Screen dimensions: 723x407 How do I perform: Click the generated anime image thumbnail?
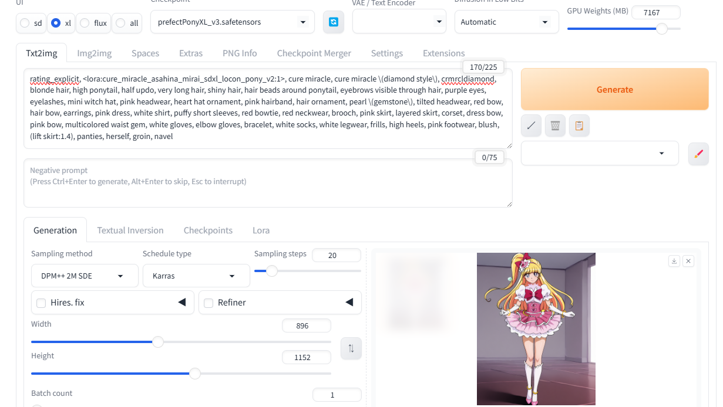(536, 329)
